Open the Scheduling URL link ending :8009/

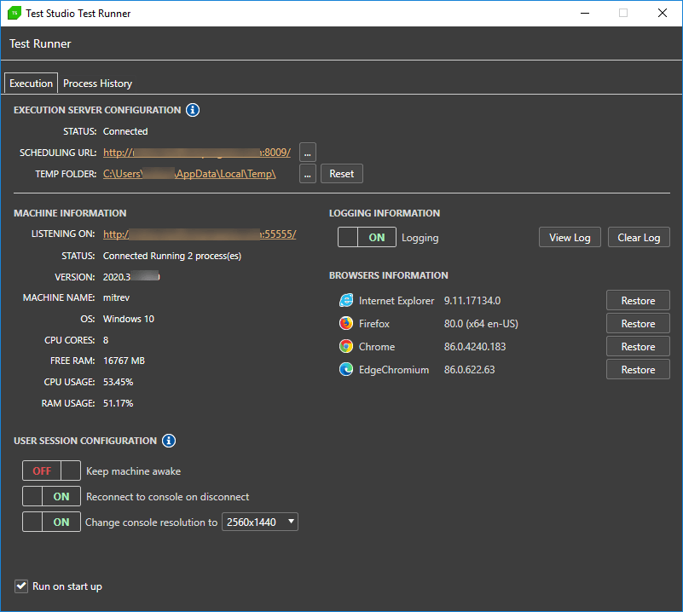click(x=197, y=153)
